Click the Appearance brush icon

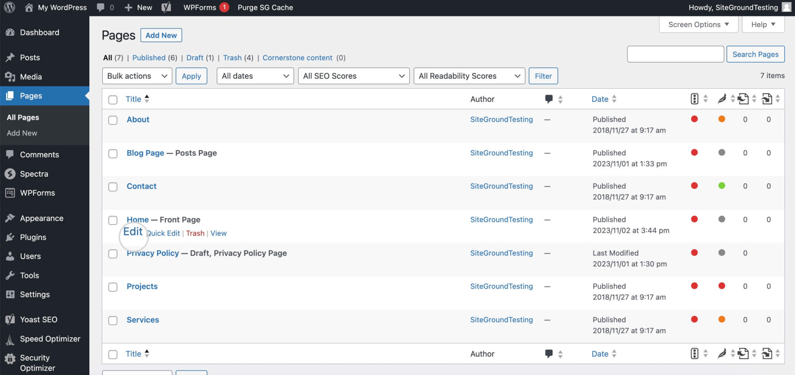[10, 218]
